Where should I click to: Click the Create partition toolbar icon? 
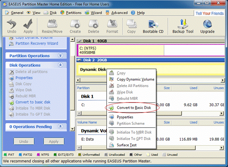[75, 26]
